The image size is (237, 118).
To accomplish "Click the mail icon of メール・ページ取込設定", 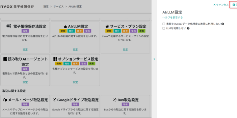I will pos(5,100).
